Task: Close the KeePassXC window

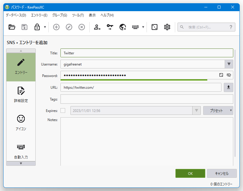Action: coord(233,7)
